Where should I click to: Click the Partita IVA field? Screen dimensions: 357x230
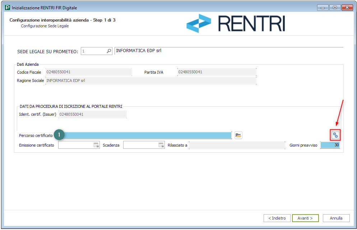(217, 72)
